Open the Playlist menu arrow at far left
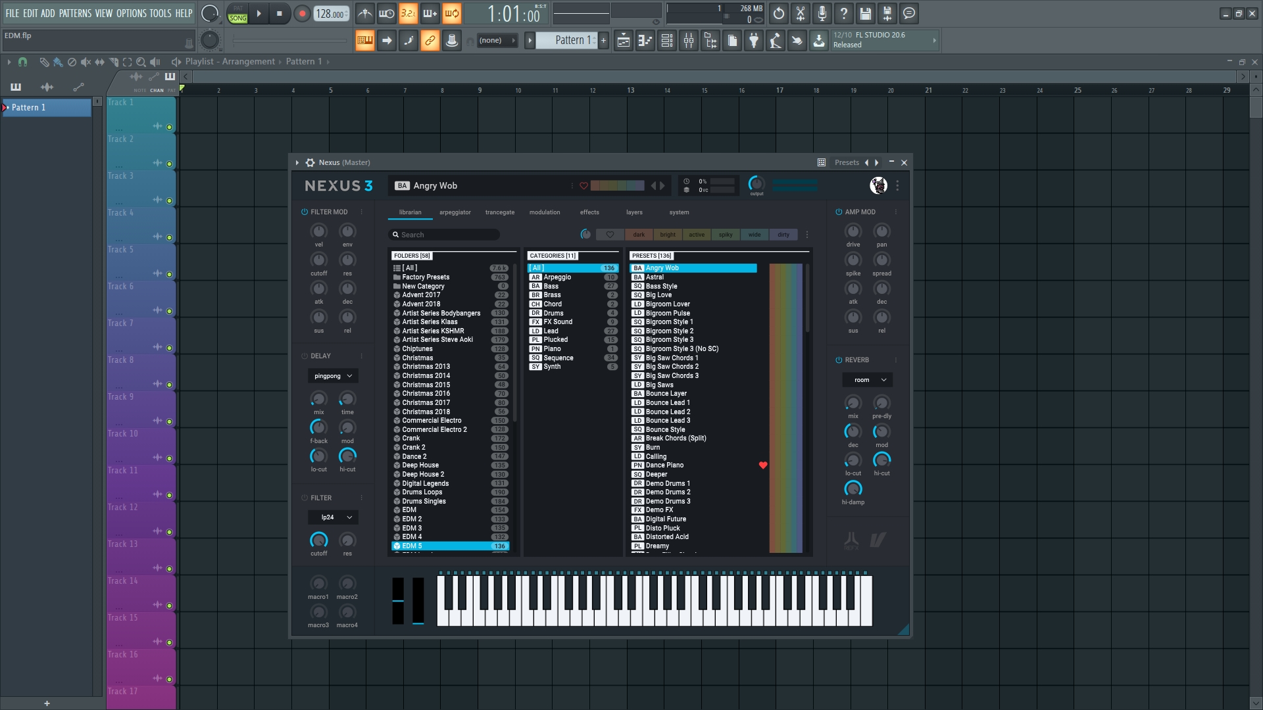1263x710 pixels. pos(9,62)
